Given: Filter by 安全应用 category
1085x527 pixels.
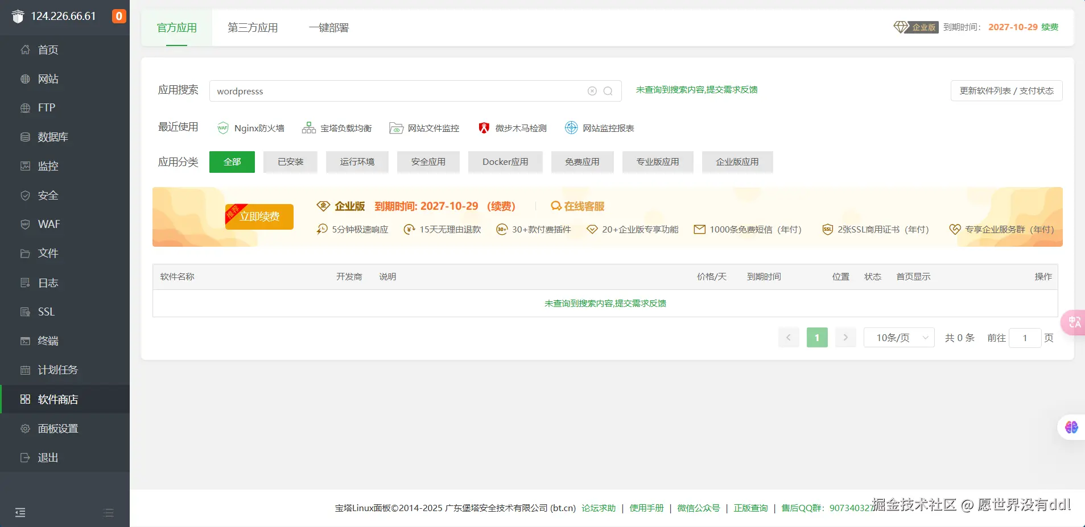Looking at the screenshot, I should coord(428,162).
